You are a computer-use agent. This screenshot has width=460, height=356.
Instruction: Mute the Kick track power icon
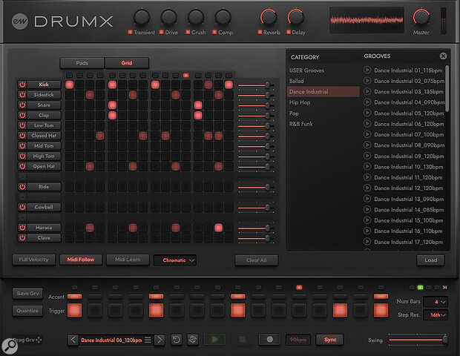22,85
